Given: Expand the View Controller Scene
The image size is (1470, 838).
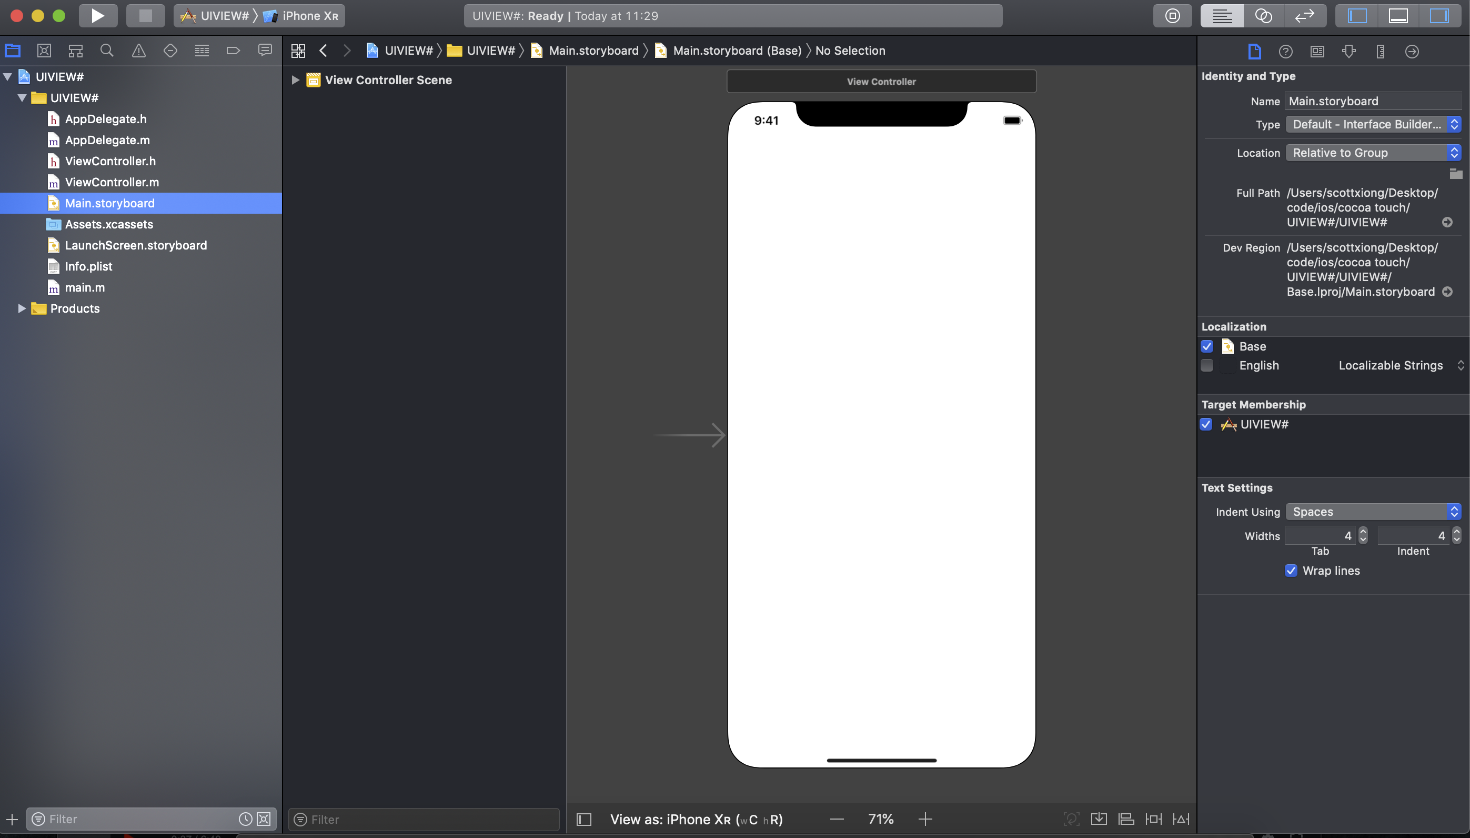Looking at the screenshot, I should [x=295, y=80].
